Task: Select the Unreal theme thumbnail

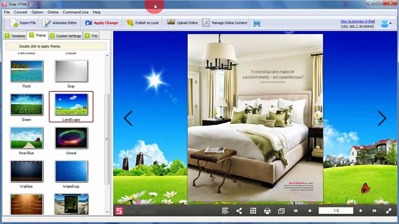Action: [x=71, y=138]
